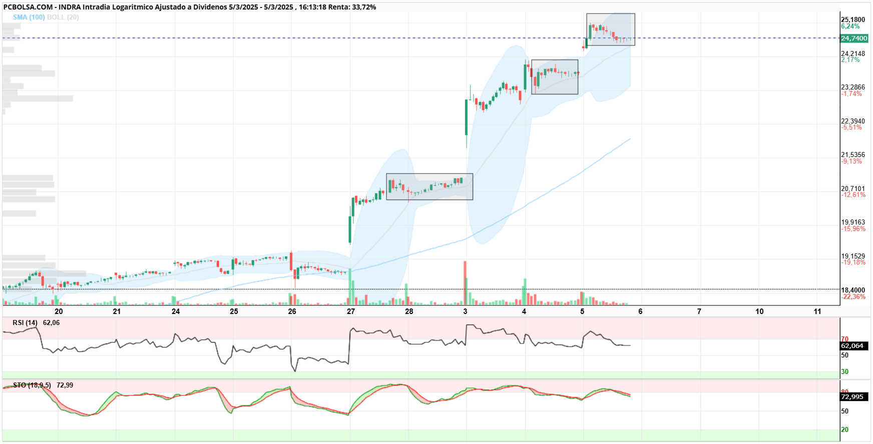
Task: Click the 21,5356 price axis label
Action: pos(853,155)
